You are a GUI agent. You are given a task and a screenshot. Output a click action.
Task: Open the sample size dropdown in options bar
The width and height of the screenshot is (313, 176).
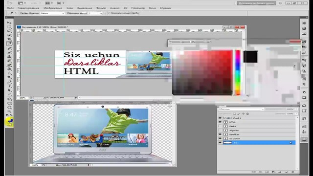(x=52, y=13)
